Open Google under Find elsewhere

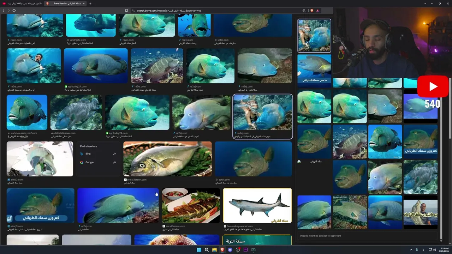click(89, 162)
